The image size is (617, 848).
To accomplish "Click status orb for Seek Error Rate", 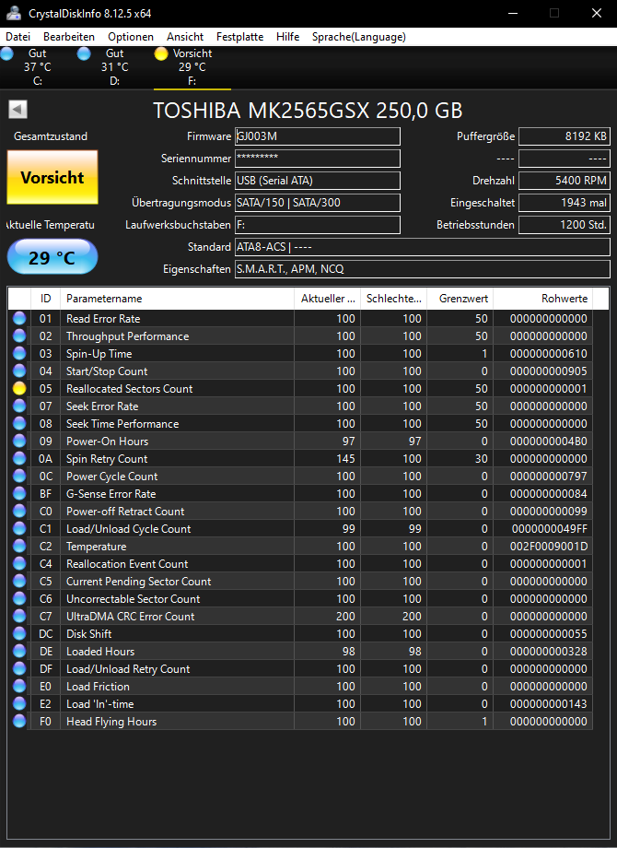I will (19, 406).
